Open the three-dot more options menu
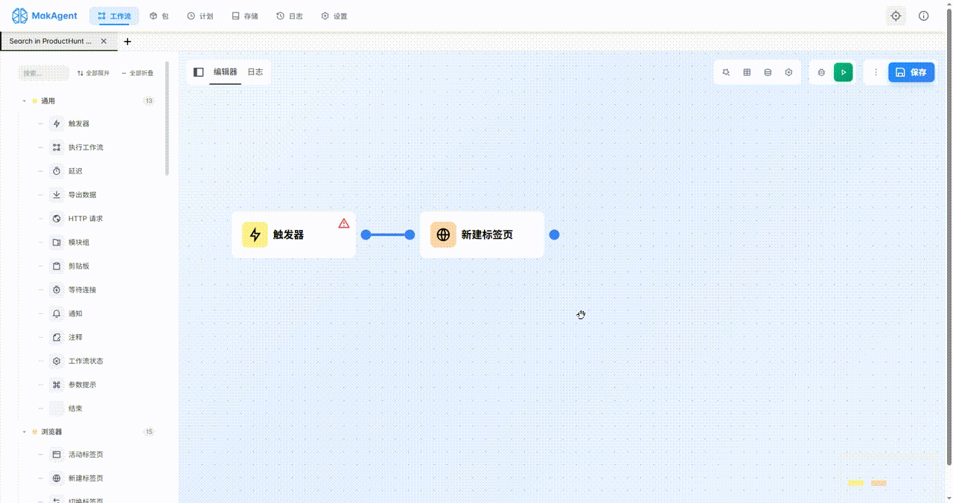The width and height of the screenshot is (953, 503). tap(876, 72)
